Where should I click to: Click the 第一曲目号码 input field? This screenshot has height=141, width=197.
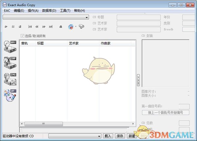184,106
